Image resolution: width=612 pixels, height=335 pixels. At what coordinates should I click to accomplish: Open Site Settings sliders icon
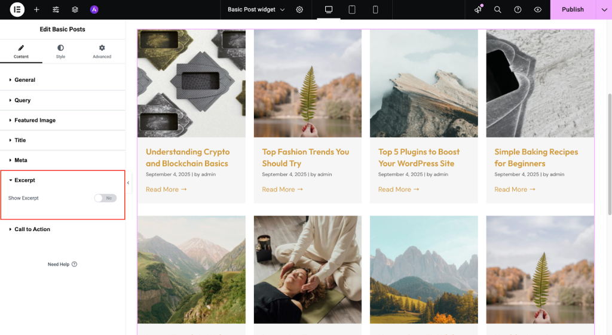coord(56,10)
